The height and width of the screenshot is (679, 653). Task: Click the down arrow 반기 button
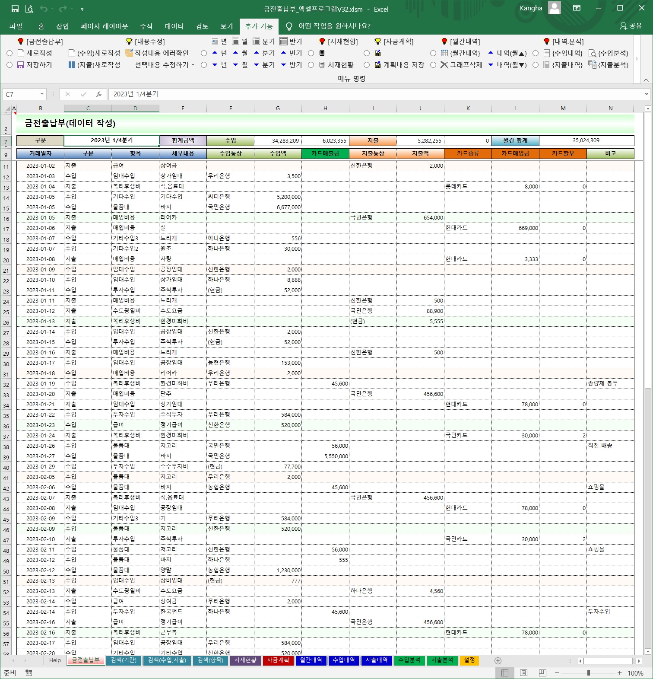[291, 65]
